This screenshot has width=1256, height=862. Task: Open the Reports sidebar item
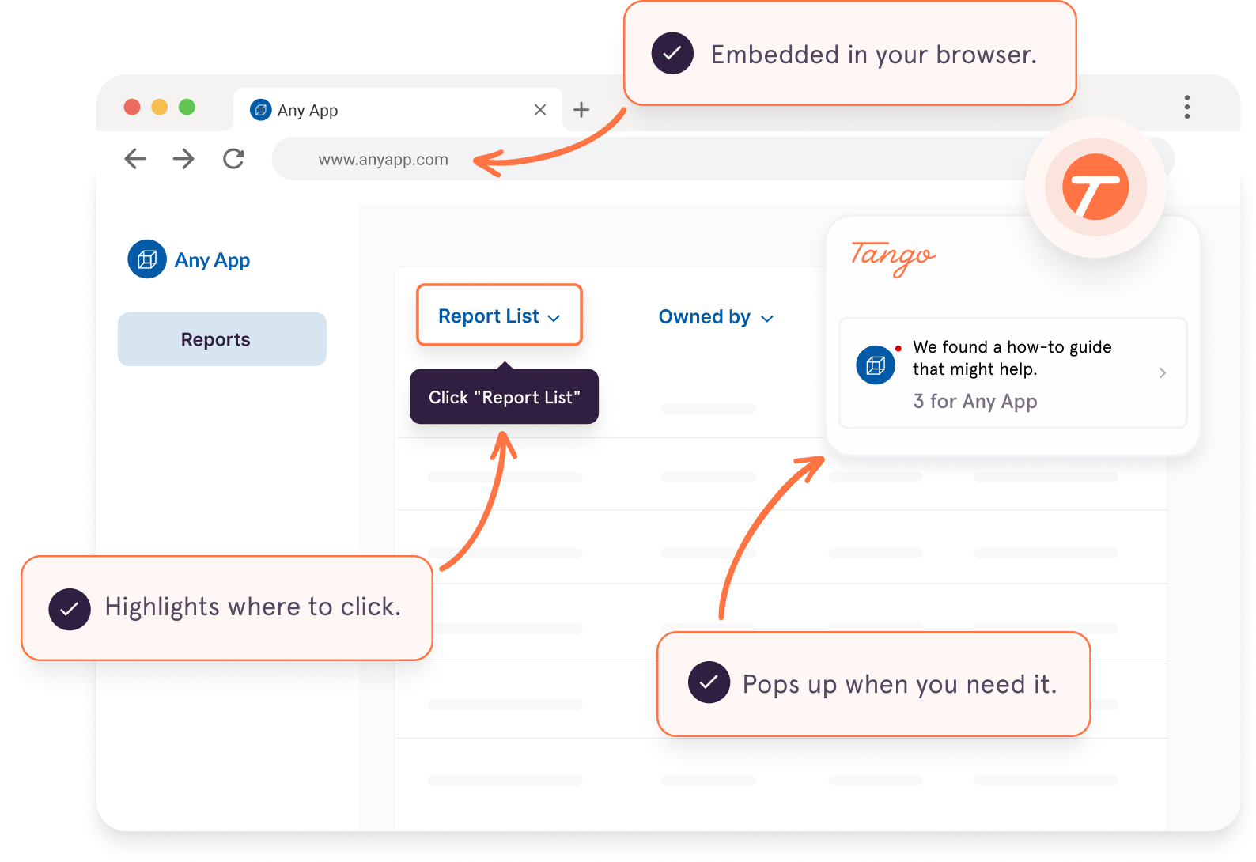tap(222, 339)
